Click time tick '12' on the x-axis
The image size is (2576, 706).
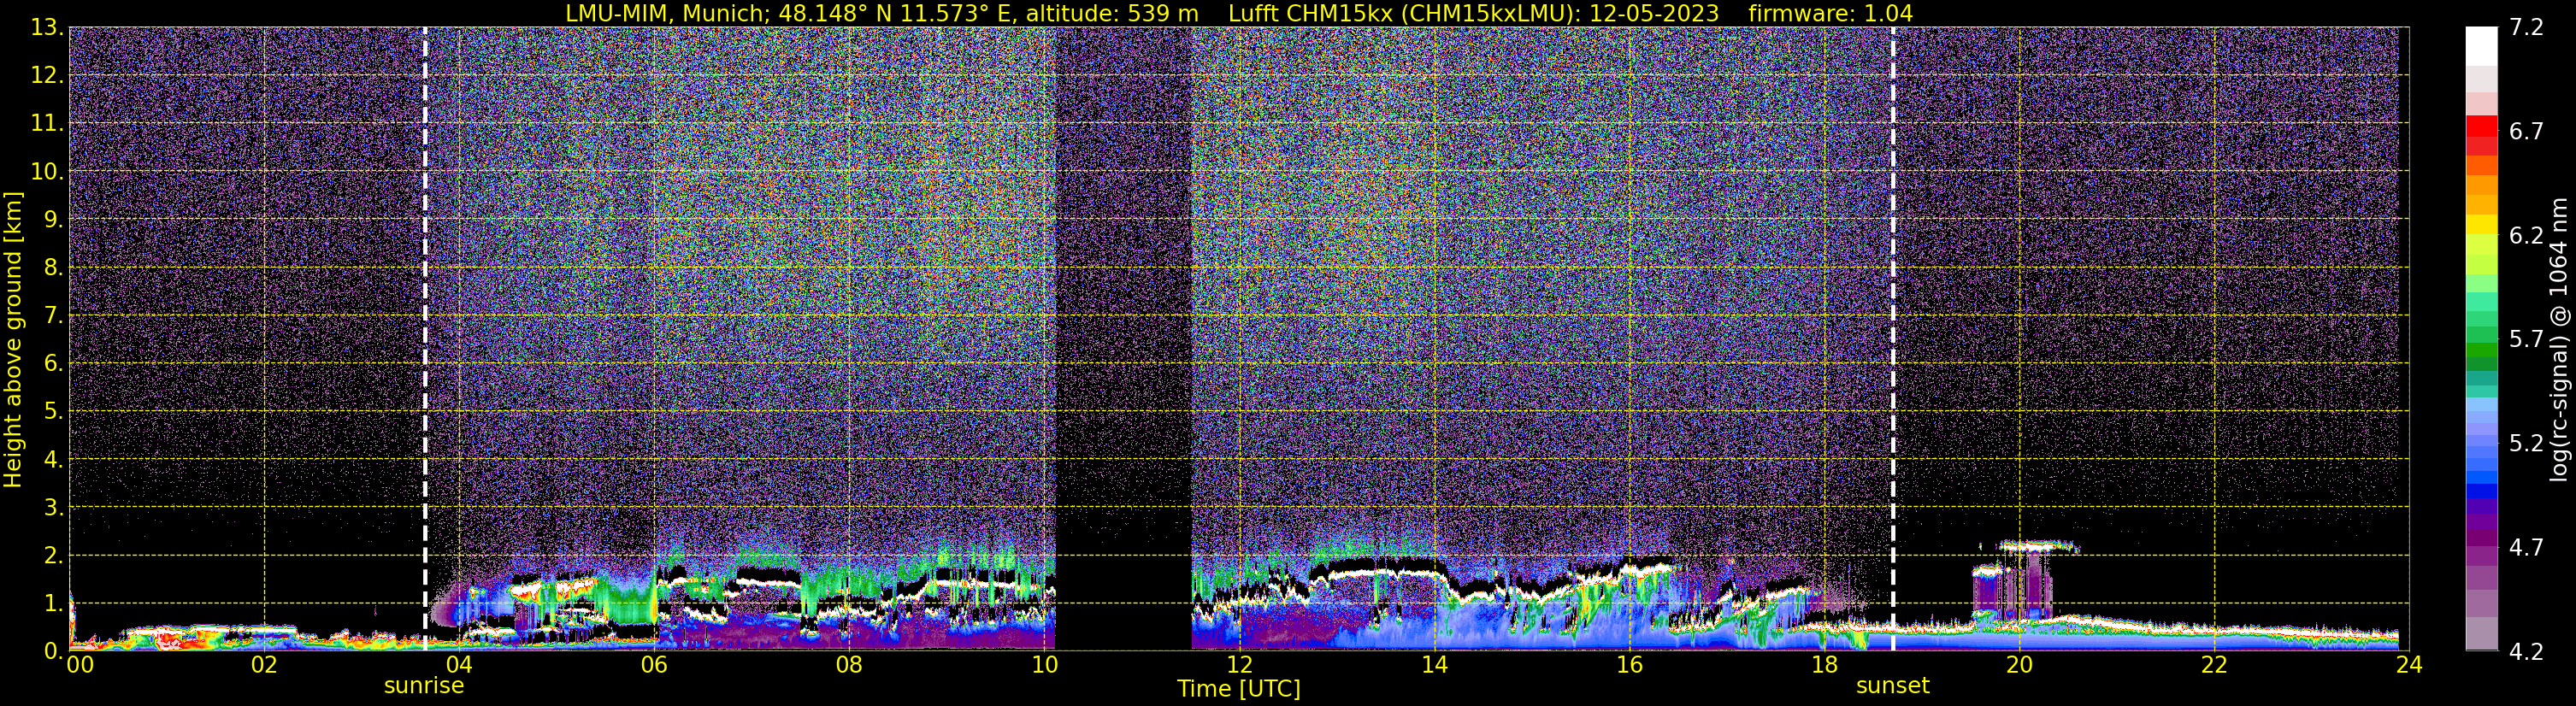1239,665
